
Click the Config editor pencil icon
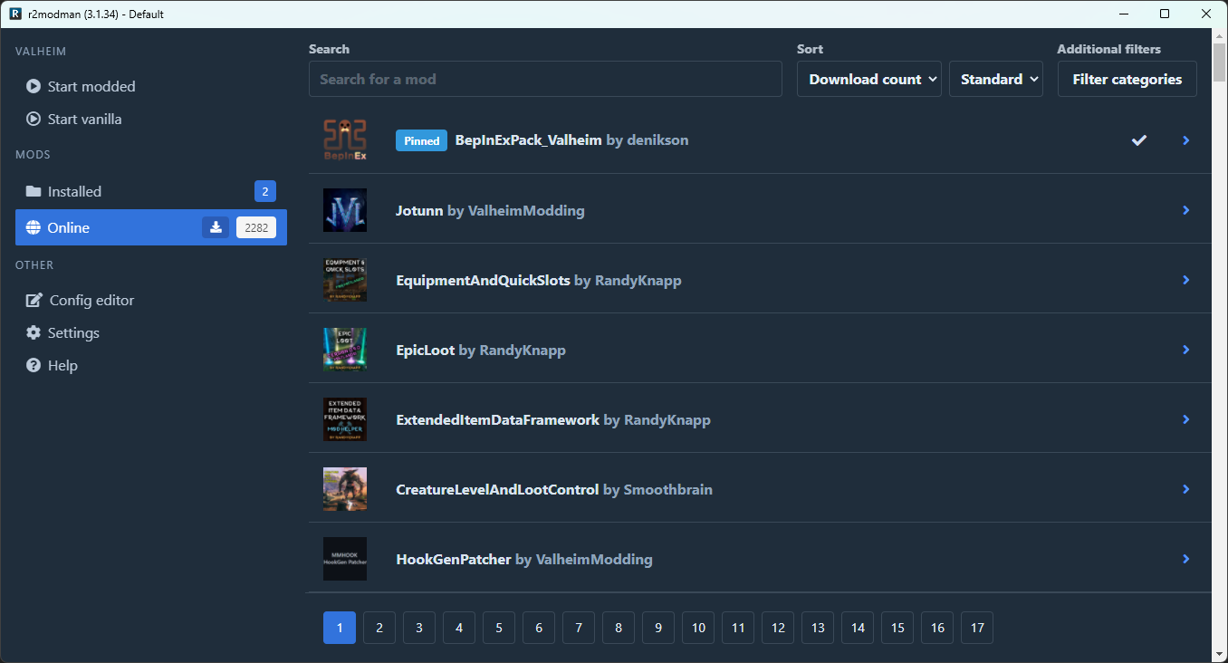point(34,301)
